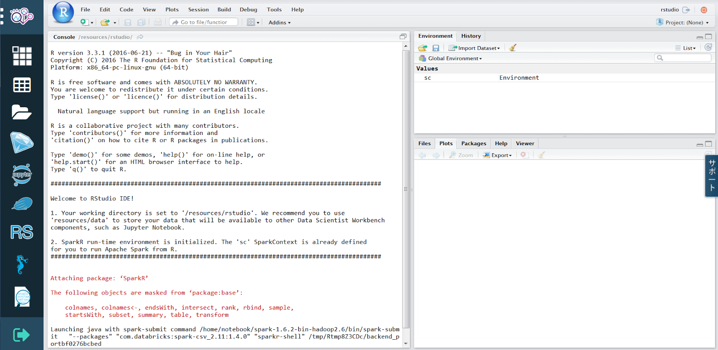Open the Debug menu
The height and width of the screenshot is (350, 718).
[x=249, y=9]
